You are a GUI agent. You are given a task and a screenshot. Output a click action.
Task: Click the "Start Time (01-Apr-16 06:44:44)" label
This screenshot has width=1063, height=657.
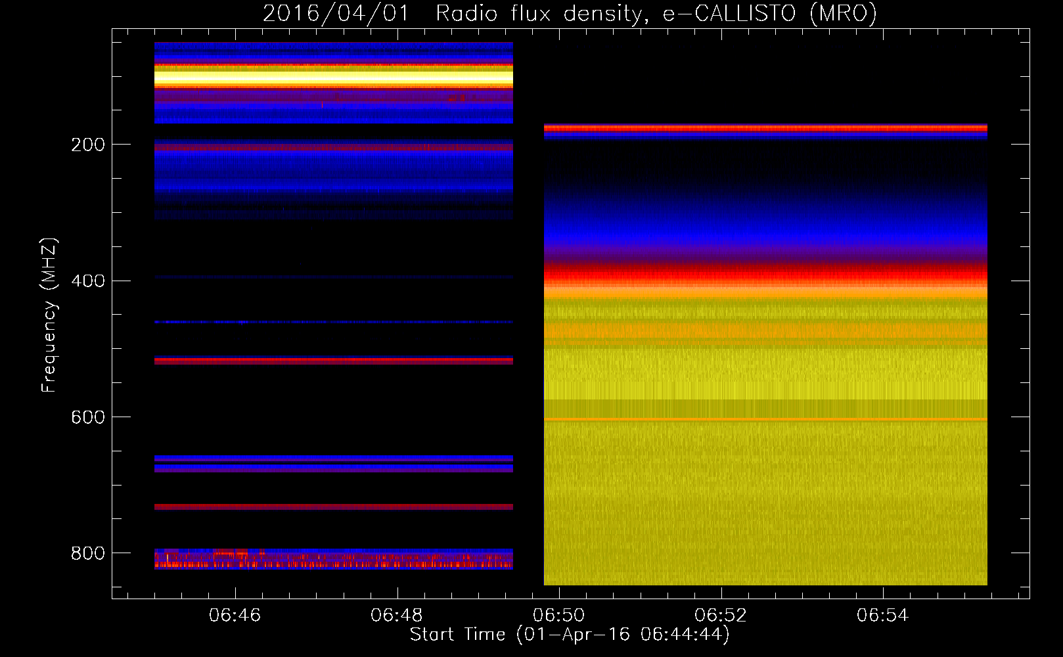570,635
